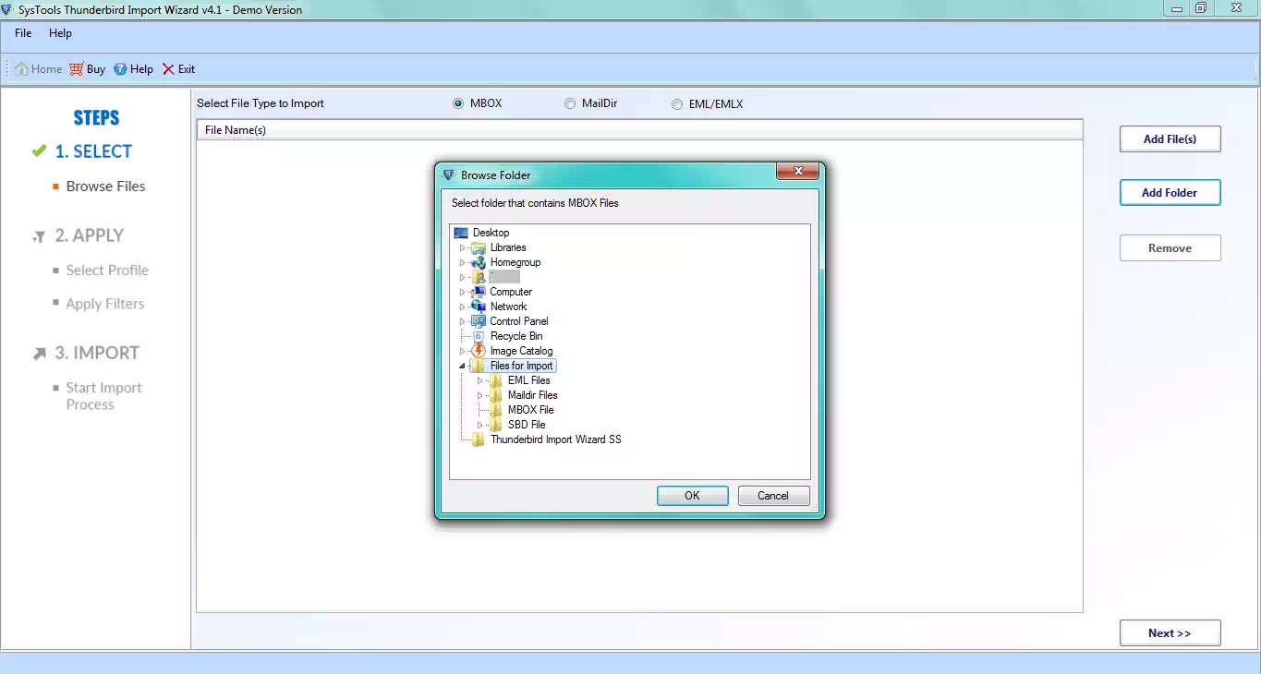Screen dimensions: 1261x674
Task: Click the 'Start Import Process' step
Action: tap(103, 396)
